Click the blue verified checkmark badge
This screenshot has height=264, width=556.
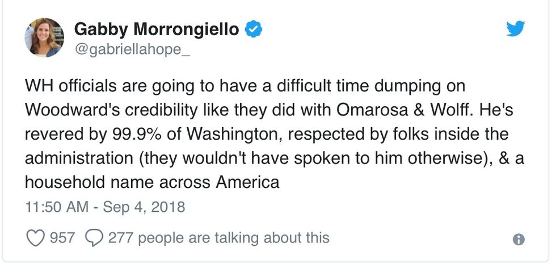click(253, 29)
